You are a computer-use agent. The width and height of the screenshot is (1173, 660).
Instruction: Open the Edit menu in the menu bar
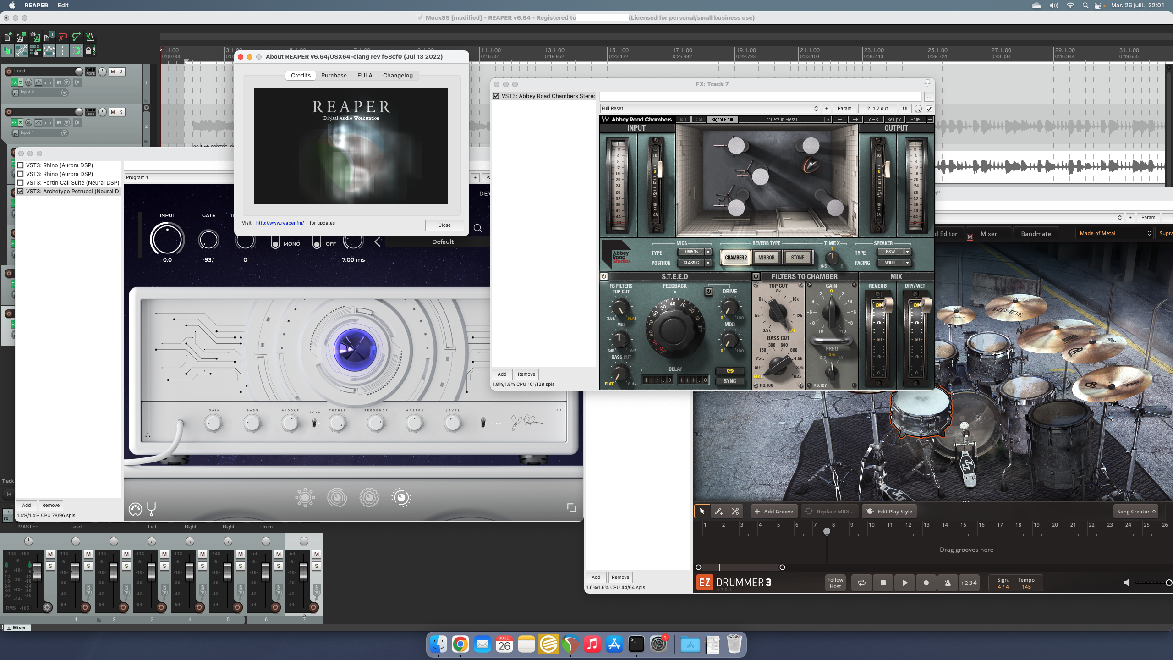click(x=63, y=5)
